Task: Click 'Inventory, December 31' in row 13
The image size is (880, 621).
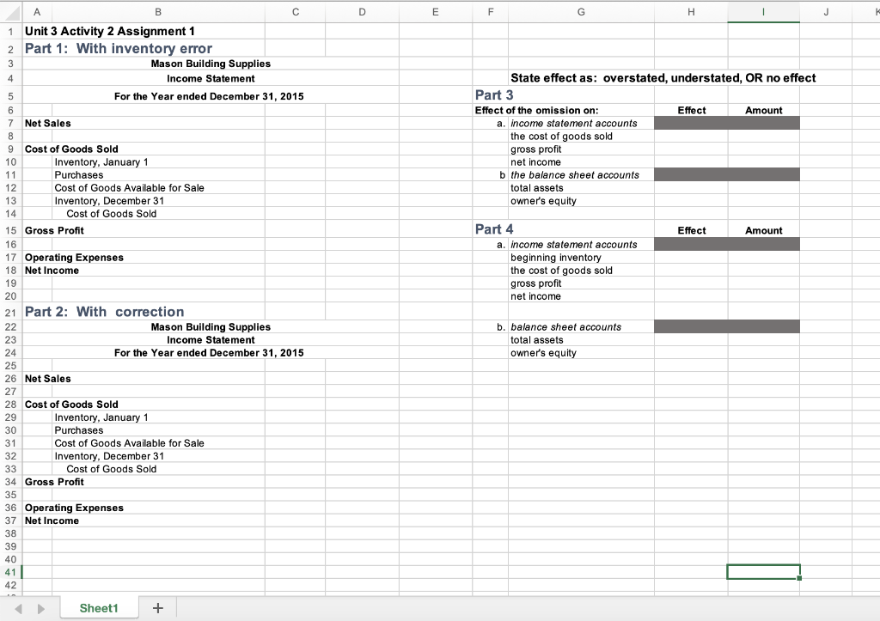Action: coord(109,201)
